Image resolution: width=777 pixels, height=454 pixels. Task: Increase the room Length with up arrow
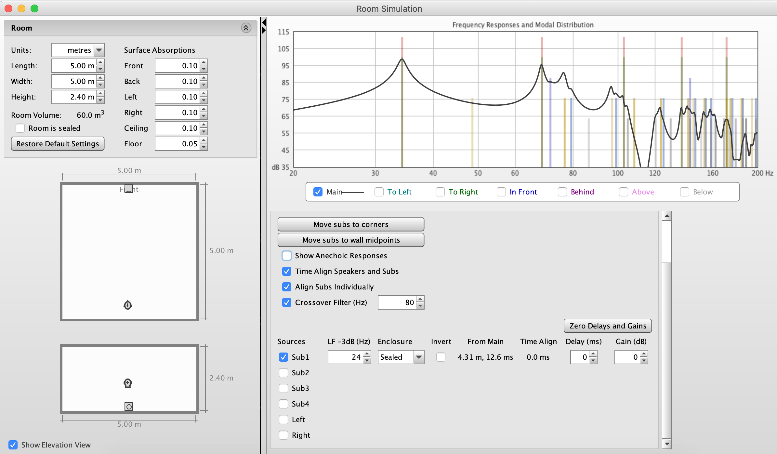coord(100,62)
